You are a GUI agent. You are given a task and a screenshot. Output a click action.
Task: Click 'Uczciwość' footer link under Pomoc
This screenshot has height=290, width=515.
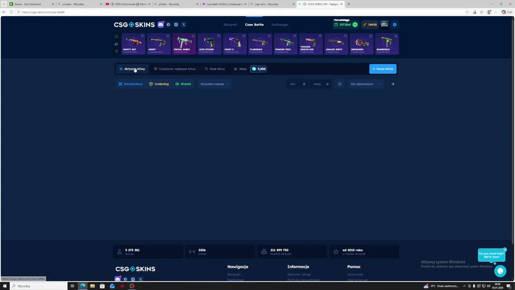(x=355, y=274)
